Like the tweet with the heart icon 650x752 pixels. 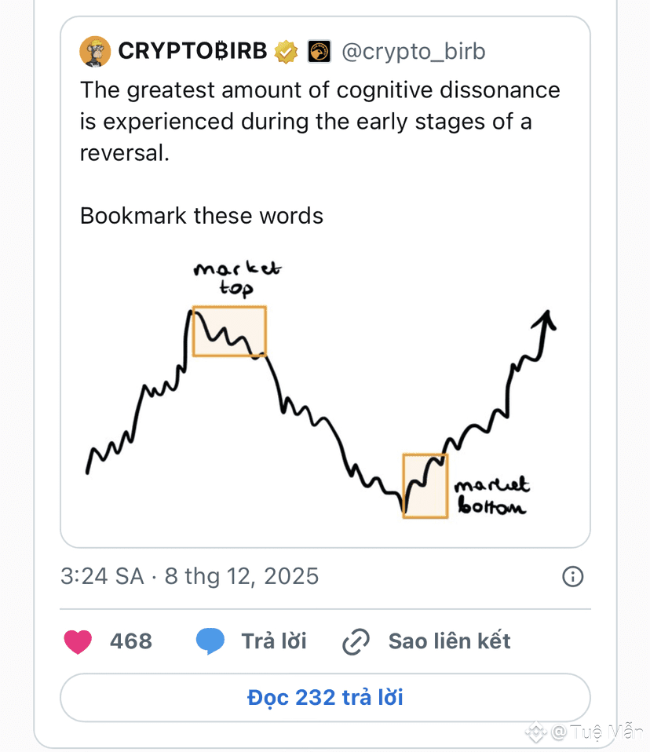78,641
